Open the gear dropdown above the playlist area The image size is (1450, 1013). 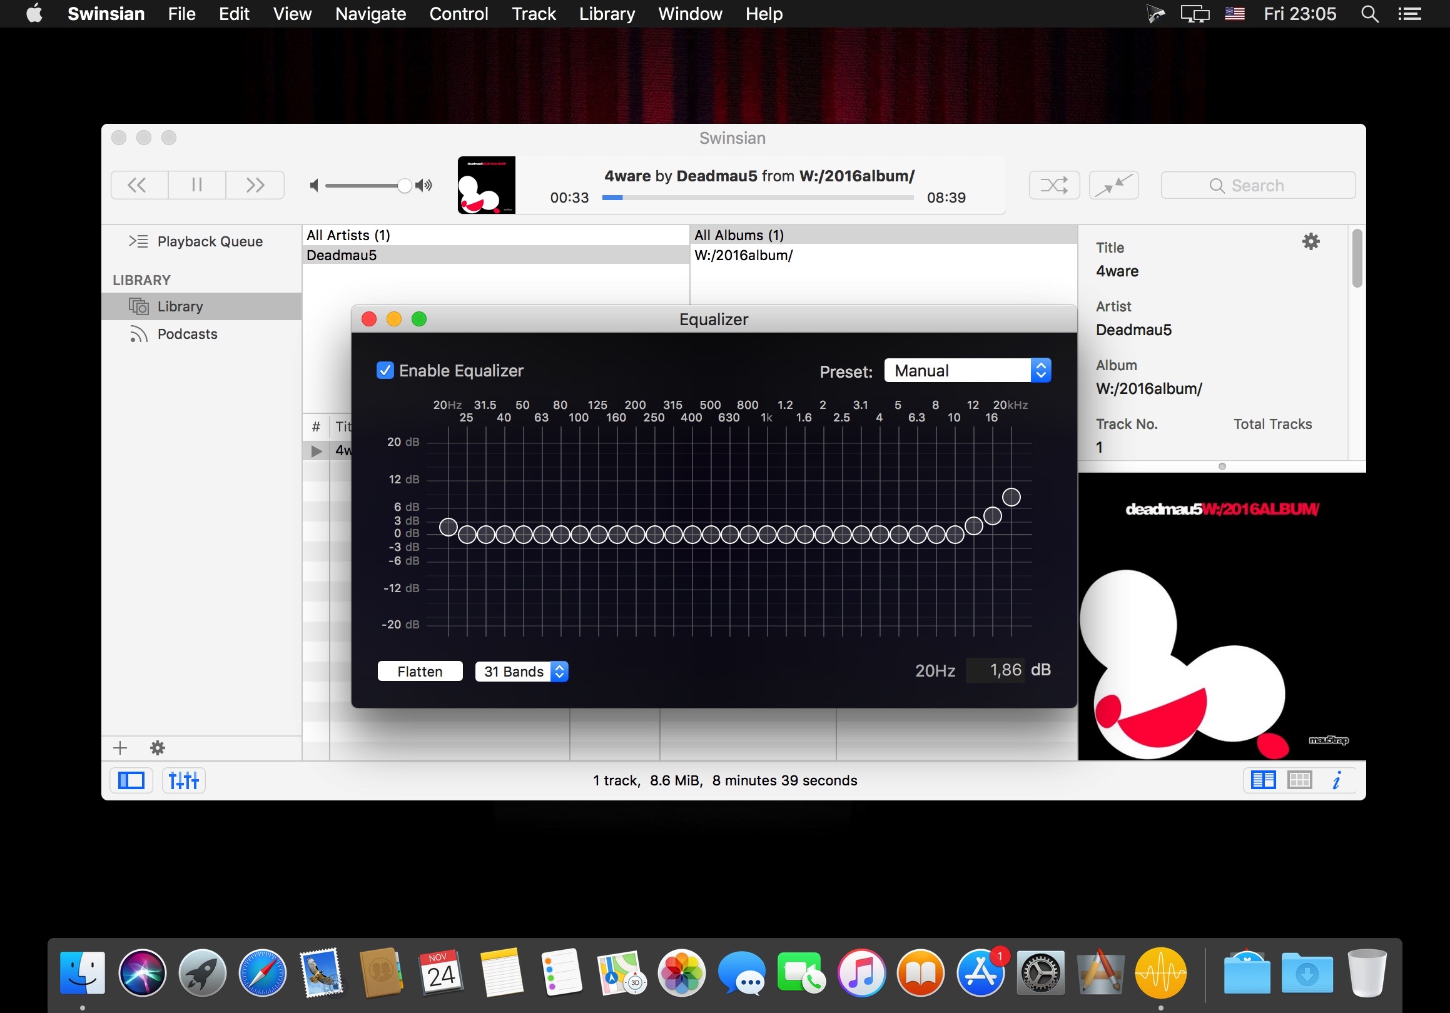(156, 748)
